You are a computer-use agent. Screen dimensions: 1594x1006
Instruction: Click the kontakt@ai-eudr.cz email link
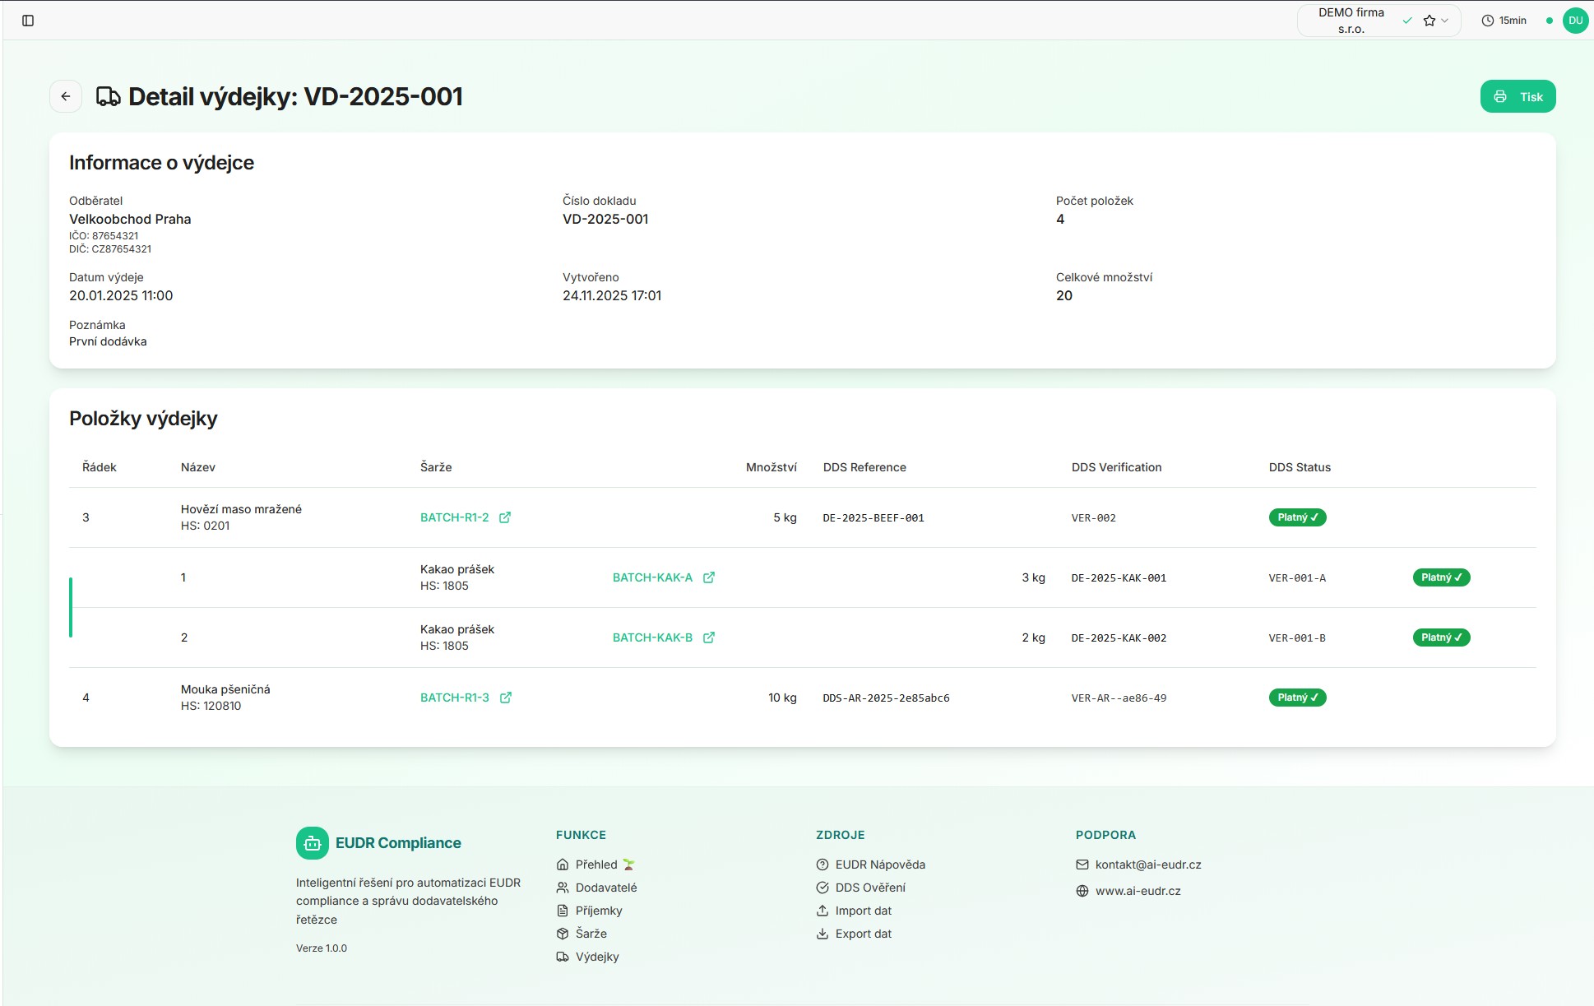pos(1148,865)
